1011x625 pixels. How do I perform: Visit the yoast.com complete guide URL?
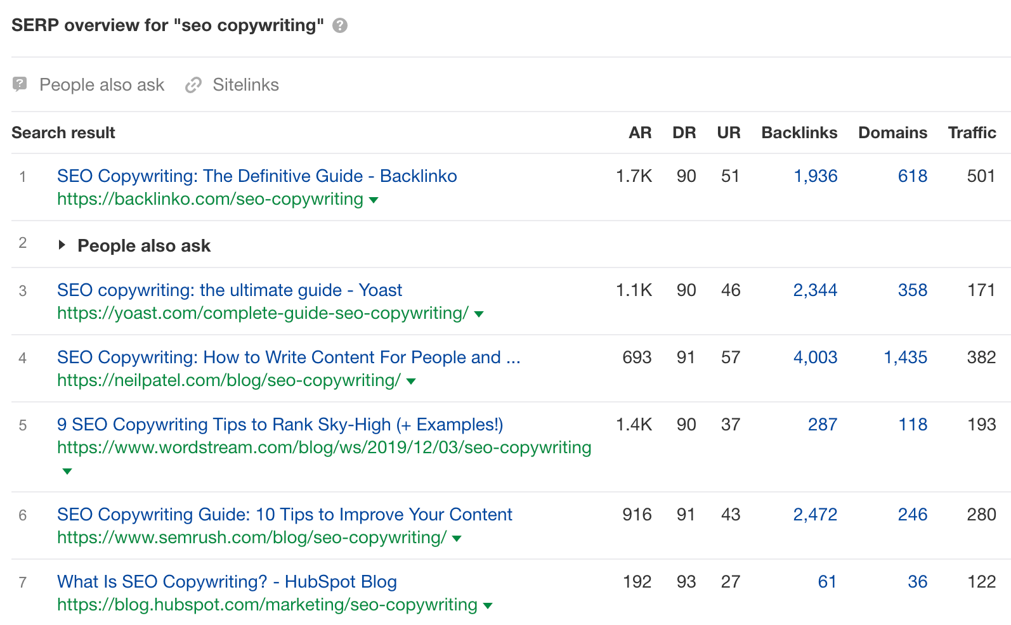click(263, 313)
